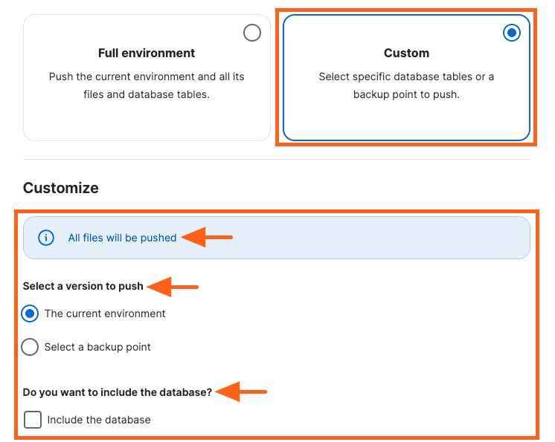Choose "The current environment" radio button
Screen dimensions: 555x442
pos(30,313)
